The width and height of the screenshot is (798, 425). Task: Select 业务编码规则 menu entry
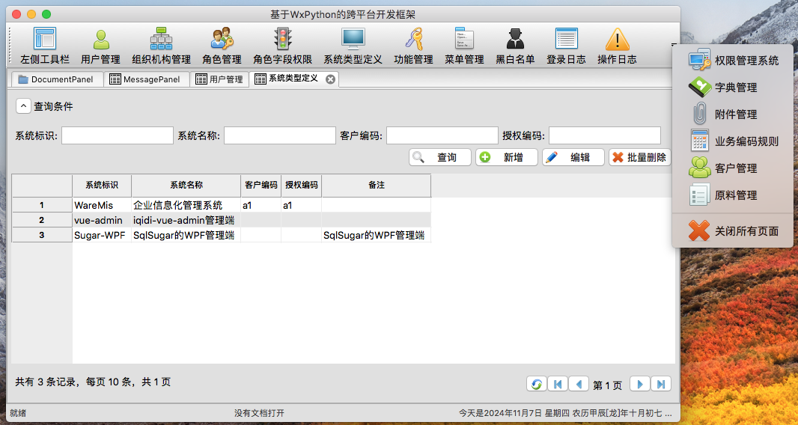tap(733, 141)
